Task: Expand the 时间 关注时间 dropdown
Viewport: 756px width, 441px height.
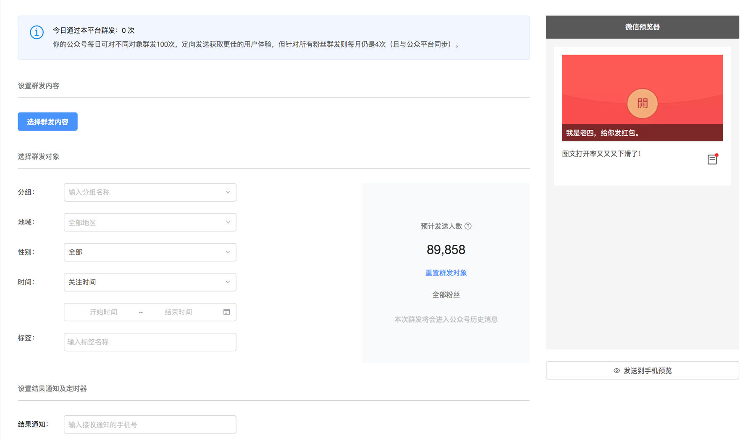Action: pos(150,282)
